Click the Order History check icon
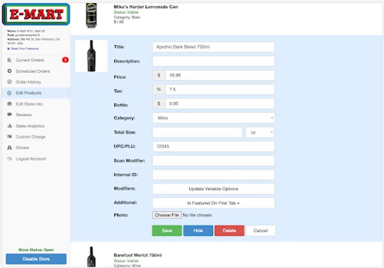The height and width of the screenshot is (268, 384). [x=9, y=82]
